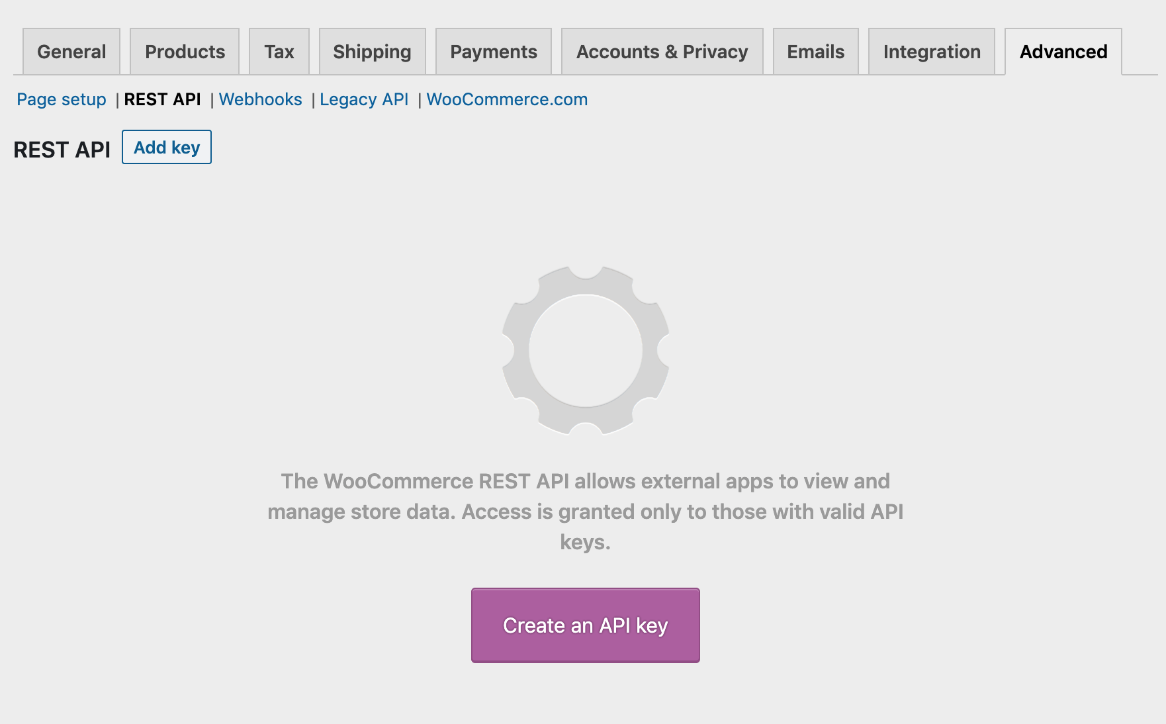
Task: Go to the Shipping tab
Action: (373, 52)
